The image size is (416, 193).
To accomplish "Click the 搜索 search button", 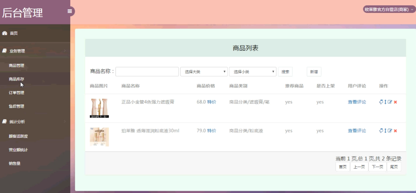I will [285, 71].
